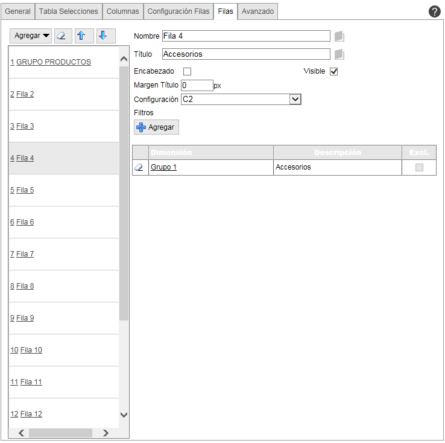The width and height of the screenshot is (445, 443).
Task: Click the eraser icon in the rows toolbar
Action: (x=62, y=36)
